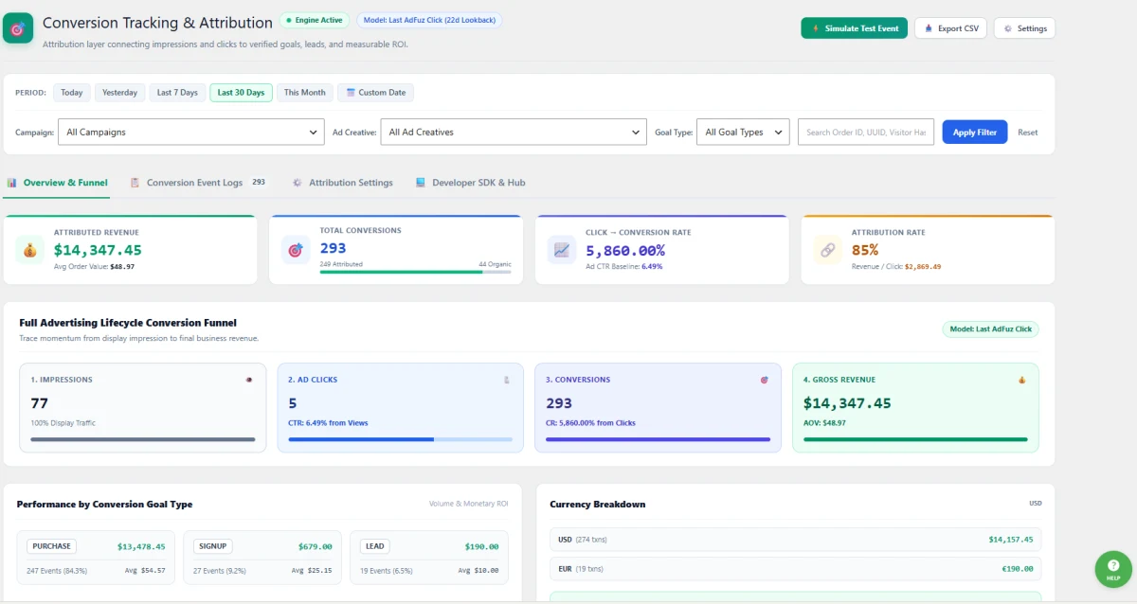Click the chart icon in Click Conversion Rate card
Viewport: 1137px width, 604px height.
tap(562, 250)
